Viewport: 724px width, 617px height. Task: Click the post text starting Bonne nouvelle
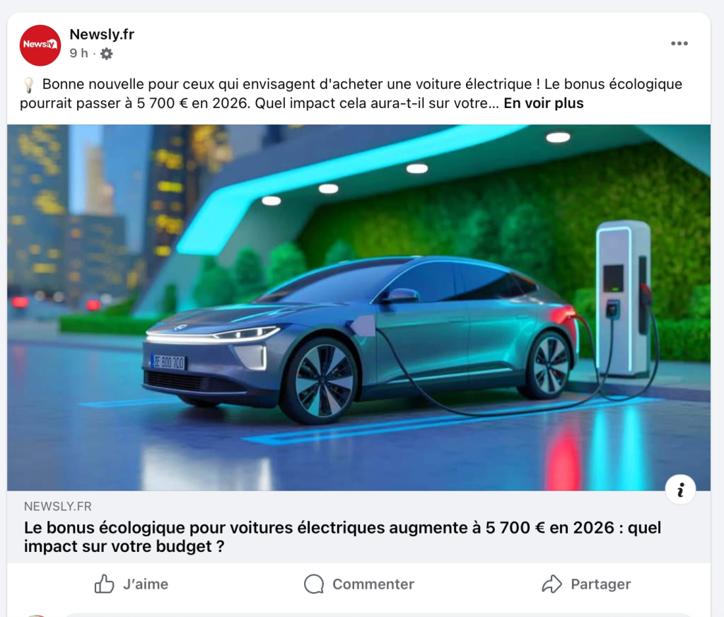click(351, 94)
